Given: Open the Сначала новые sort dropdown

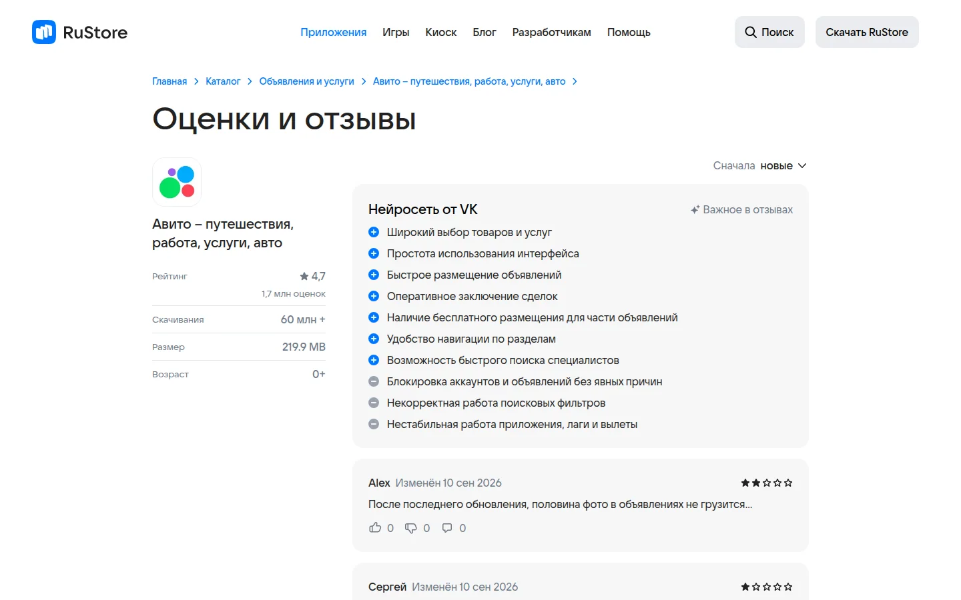Looking at the screenshot, I should [x=759, y=165].
